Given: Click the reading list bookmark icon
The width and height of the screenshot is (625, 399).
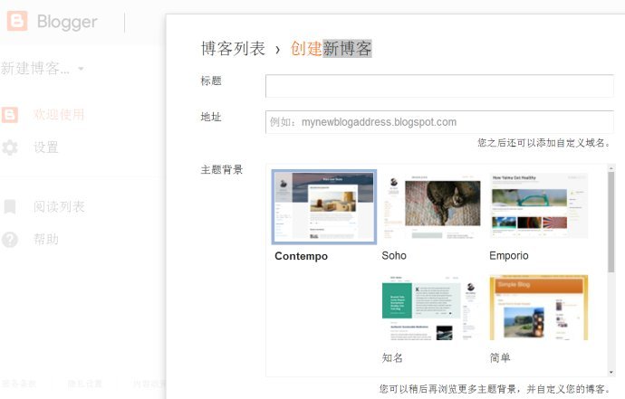Looking at the screenshot, I should [x=10, y=206].
